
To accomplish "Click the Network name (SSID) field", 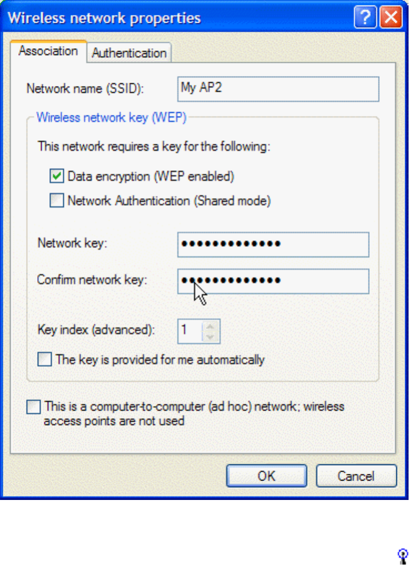I will 279,89.
